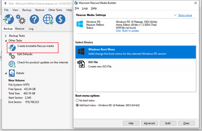The width and height of the screenshot is (202, 131).
Task: Open the File menu in Macrium Reflect
Action: (x=6, y=10)
